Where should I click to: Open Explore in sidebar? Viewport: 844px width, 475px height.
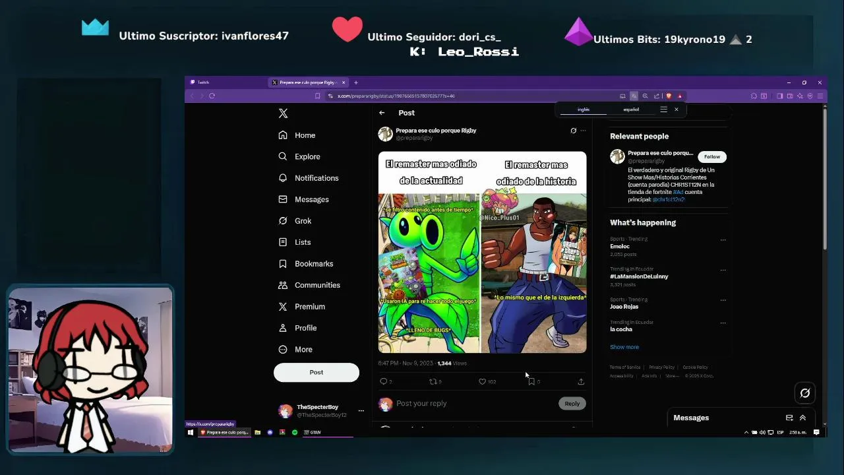[x=299, y=156]
